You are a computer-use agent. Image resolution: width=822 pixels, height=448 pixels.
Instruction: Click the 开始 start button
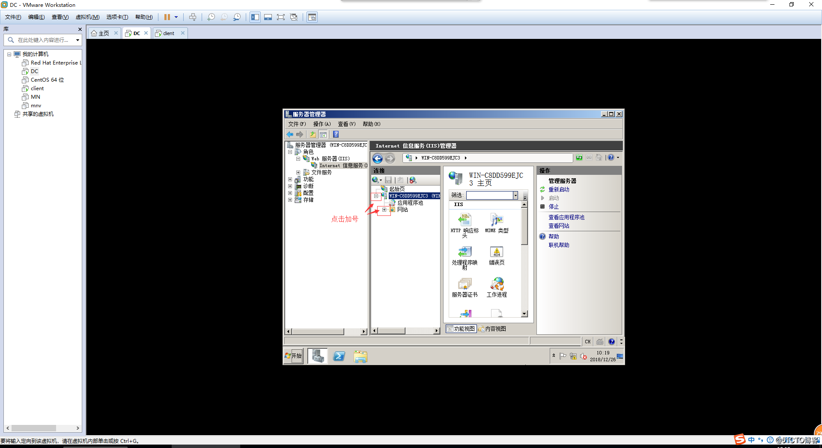(293, 356)
